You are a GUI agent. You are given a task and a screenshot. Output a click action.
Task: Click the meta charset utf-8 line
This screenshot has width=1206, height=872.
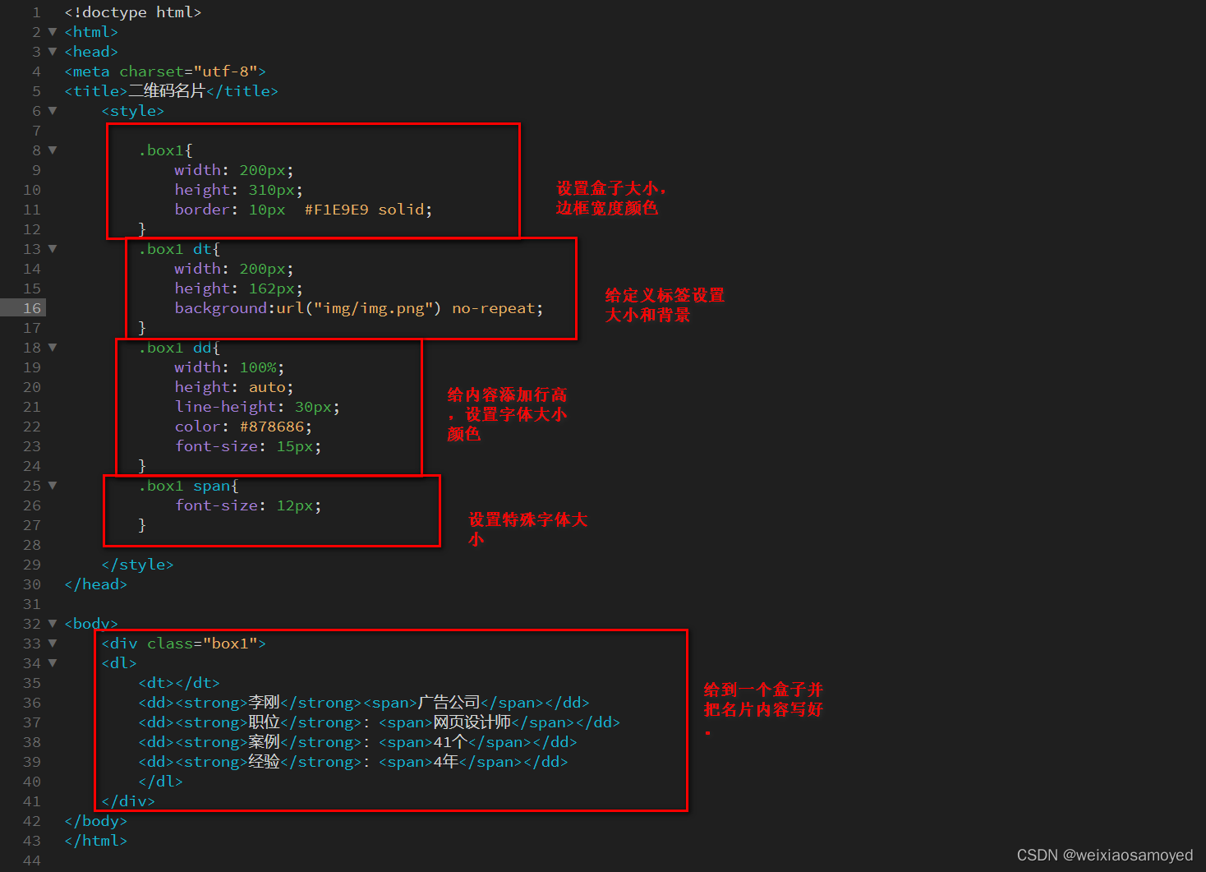[x=165, y=72]
